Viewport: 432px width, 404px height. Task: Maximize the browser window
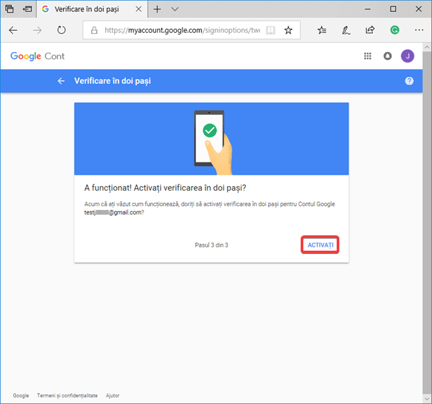coord(393,9)
